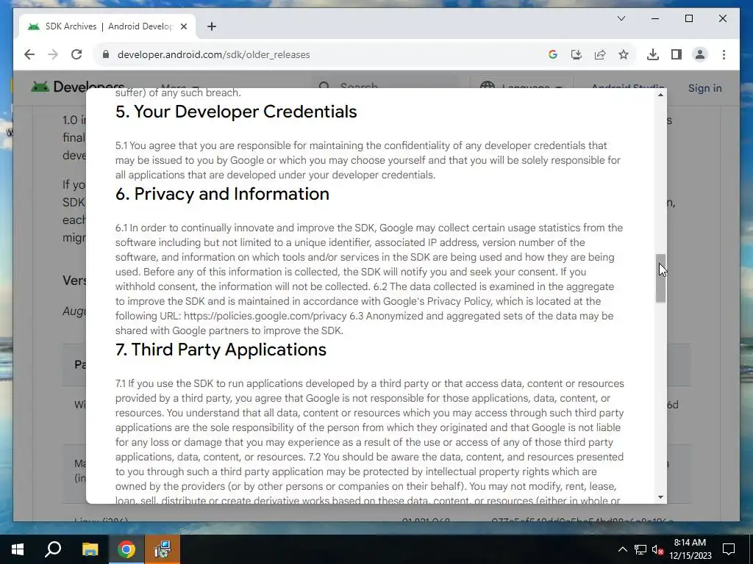Click network icon in system tray
753x564 pixels.
pos(640,549)
